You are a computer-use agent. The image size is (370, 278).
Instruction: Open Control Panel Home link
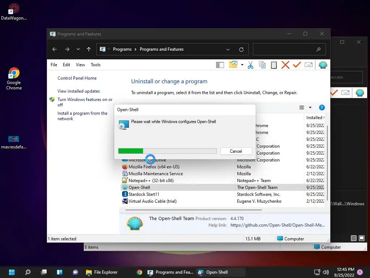point(77,78)
